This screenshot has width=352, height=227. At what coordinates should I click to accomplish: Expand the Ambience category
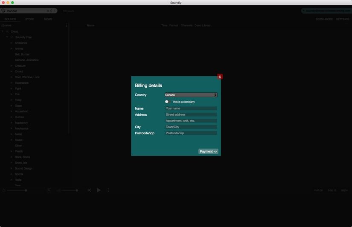pyautogui.click(x=12, y=43)
